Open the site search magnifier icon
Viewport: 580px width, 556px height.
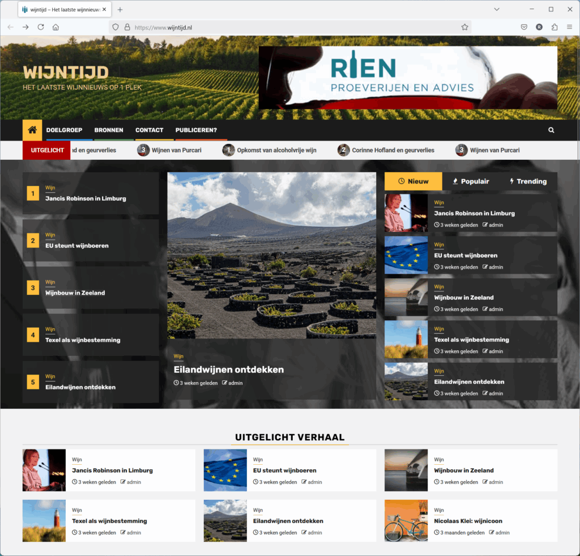[x=551, y=130]
